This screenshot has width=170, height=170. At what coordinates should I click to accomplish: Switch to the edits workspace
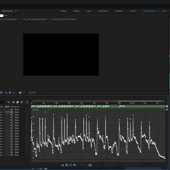point(164,11)
